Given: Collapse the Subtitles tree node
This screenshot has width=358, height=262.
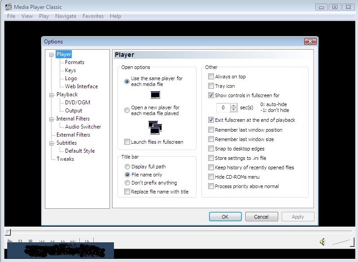Looking at the screenshot, I should coord(52,143).
